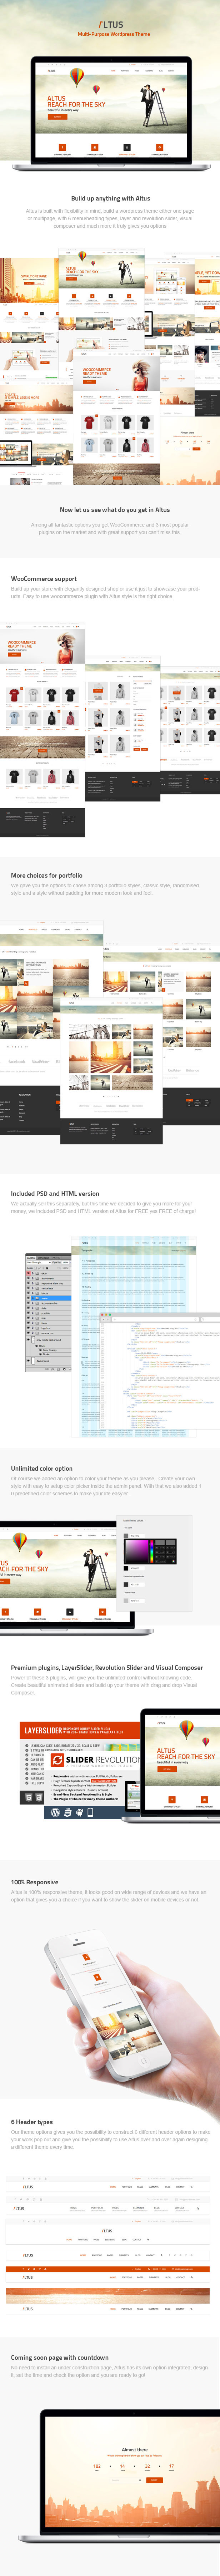Open the blend mode dropdown in the layers panel
This screenshot has height=2576, width=220.
click(x=35, y=1263)
